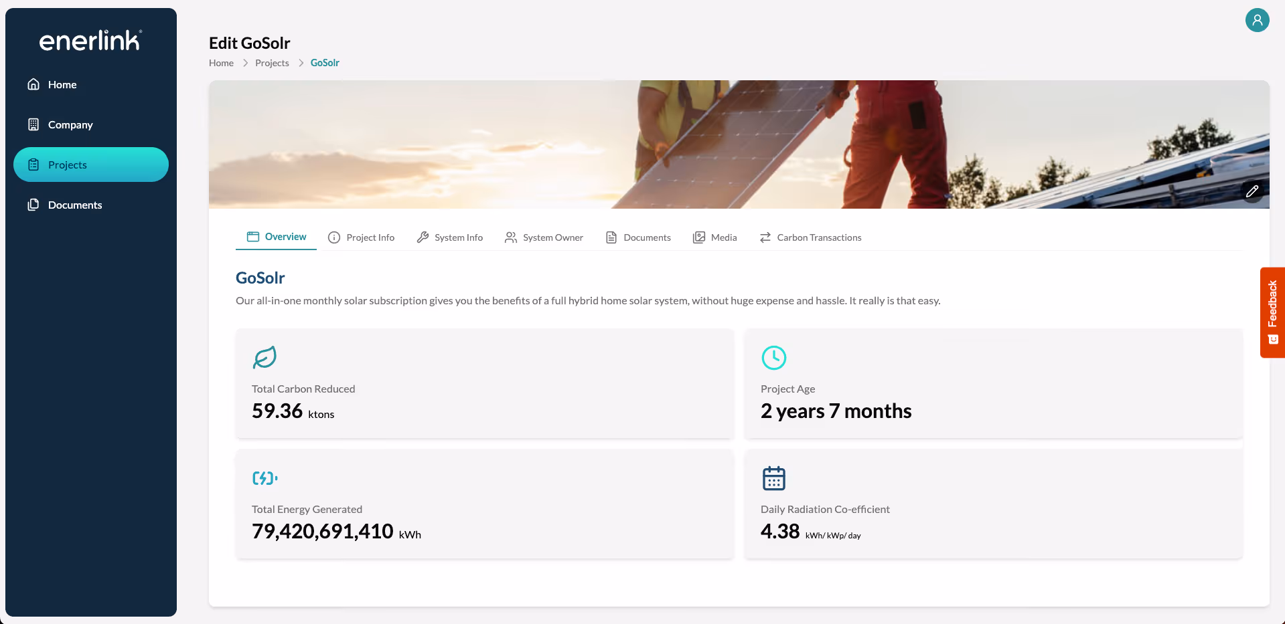Click the pencil edit banner image icon
This screenshot has height=624, width=1285.
pyautogui.click(x=1252, y=191)
